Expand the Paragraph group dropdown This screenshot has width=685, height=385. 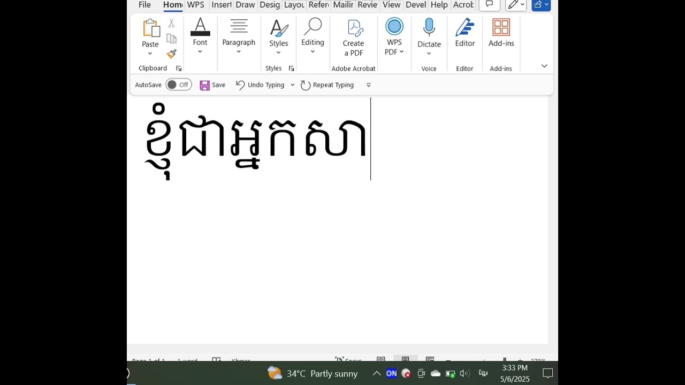pyautogui.click(x=239, y=52)
